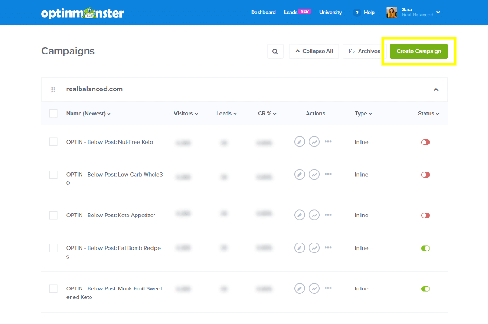Viewport: 488px width, 324px height.
Task: Open the Help menu
Action: click(369, 12)
